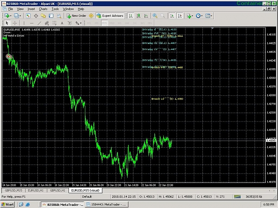
Task: Open the Charts menu
Action: coord(43,9)
